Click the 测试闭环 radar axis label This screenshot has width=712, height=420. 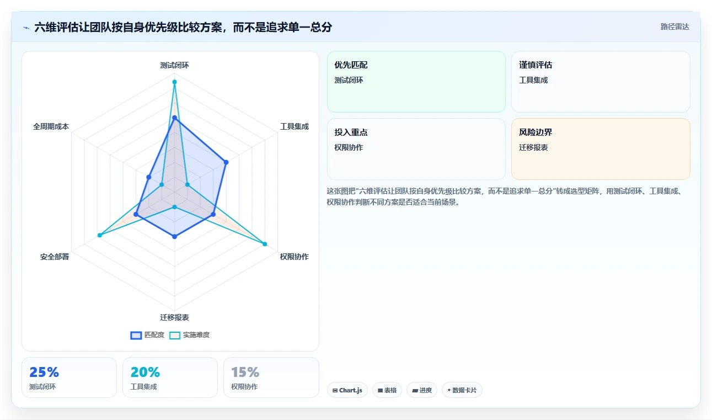[174, 65]
